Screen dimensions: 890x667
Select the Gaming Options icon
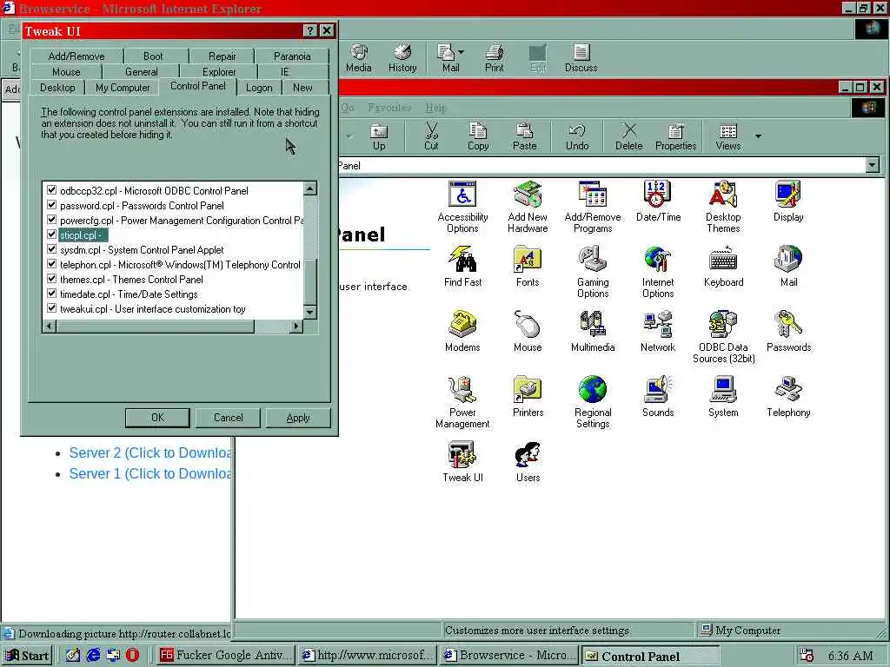click(593, 272)
